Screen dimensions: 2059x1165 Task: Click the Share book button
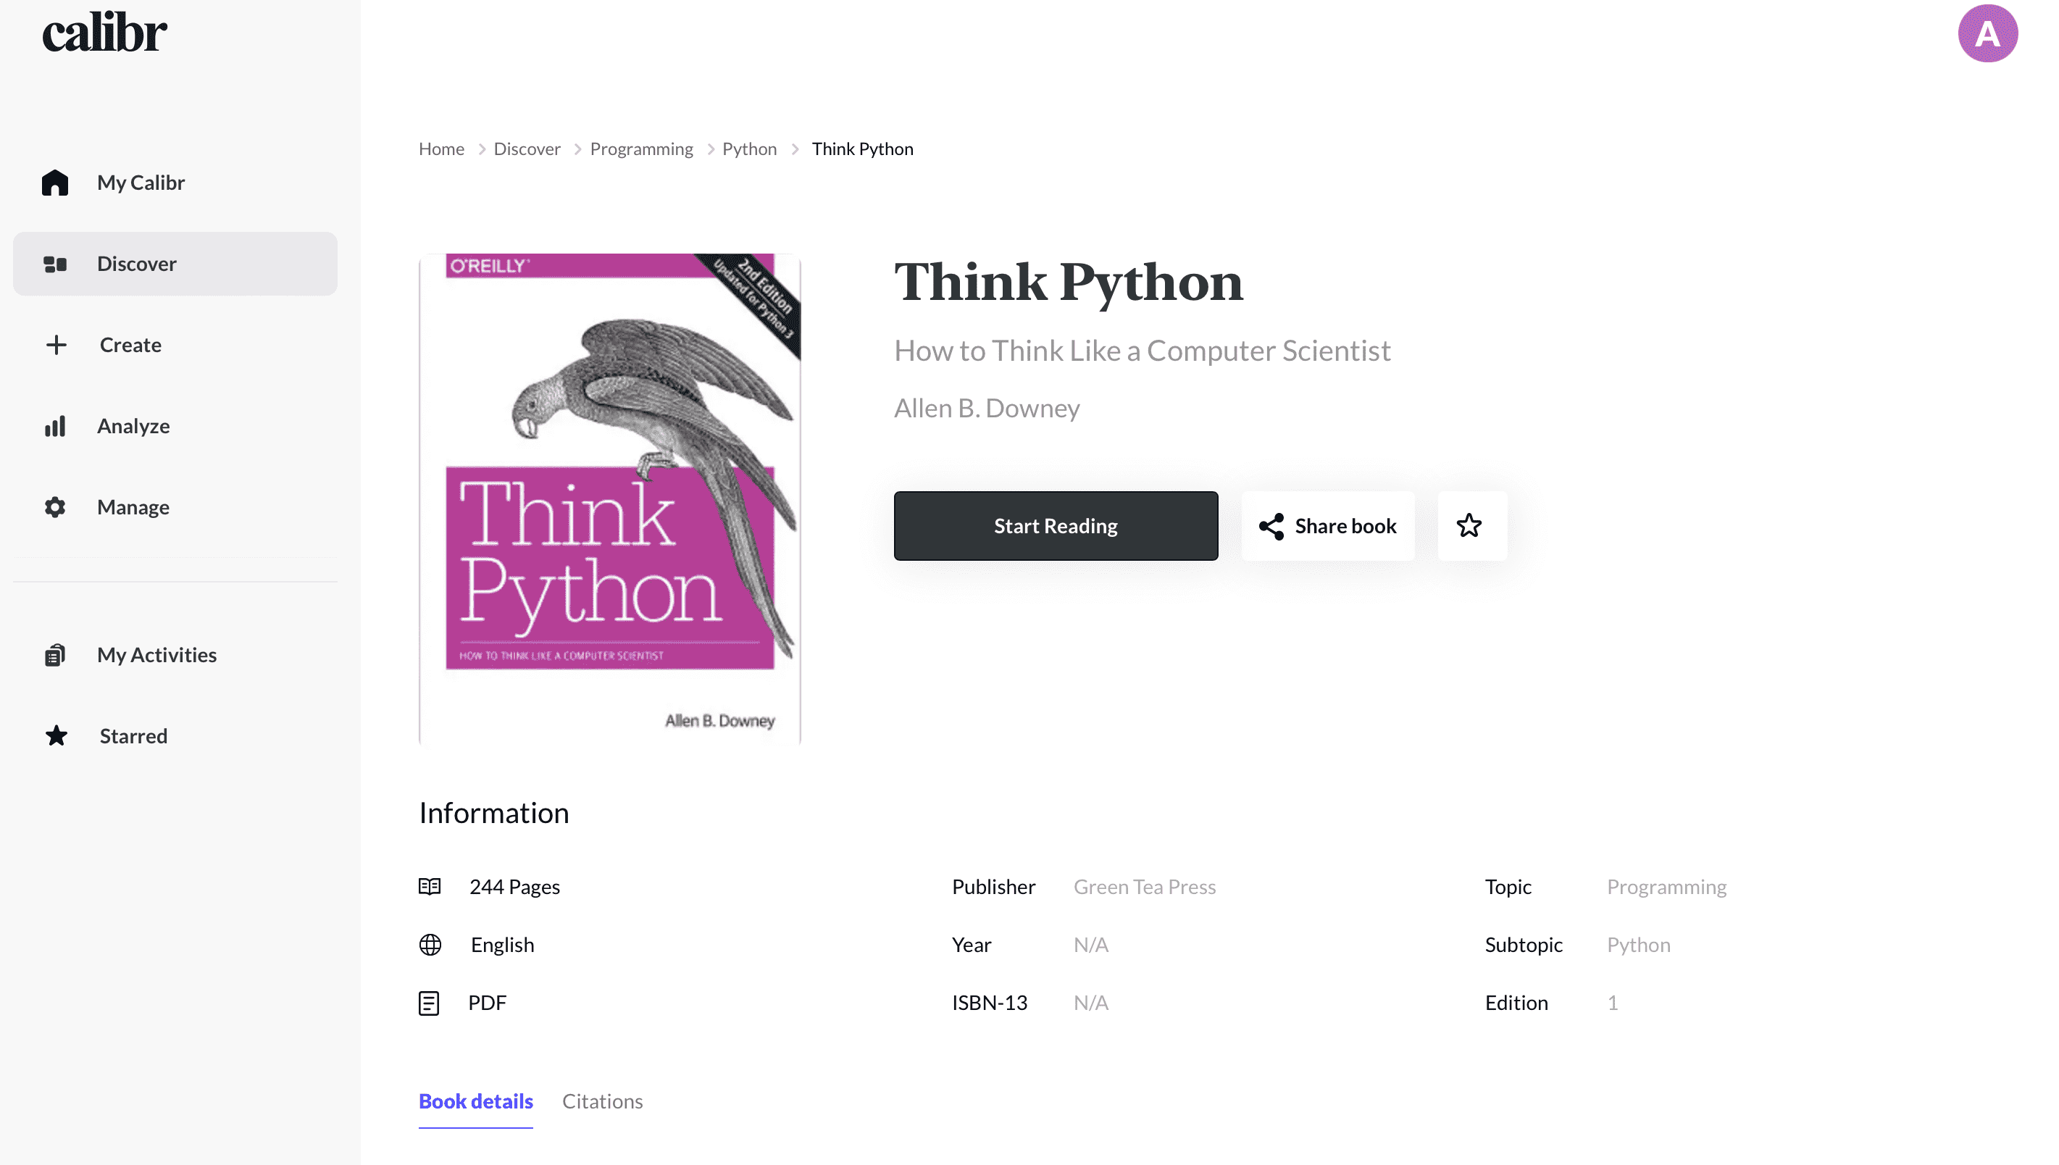[1329, 527]
